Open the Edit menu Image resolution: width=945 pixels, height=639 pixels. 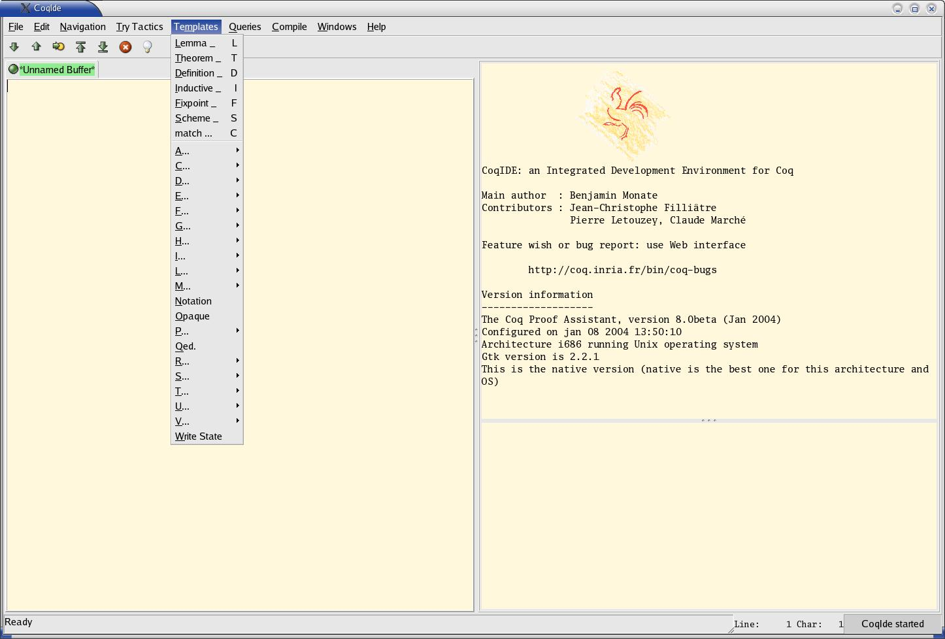[41, 27]
